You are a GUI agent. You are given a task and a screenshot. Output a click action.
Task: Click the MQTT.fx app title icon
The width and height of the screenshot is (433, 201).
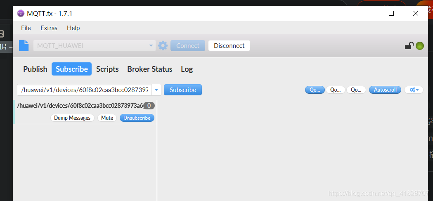tap(21, 13)
